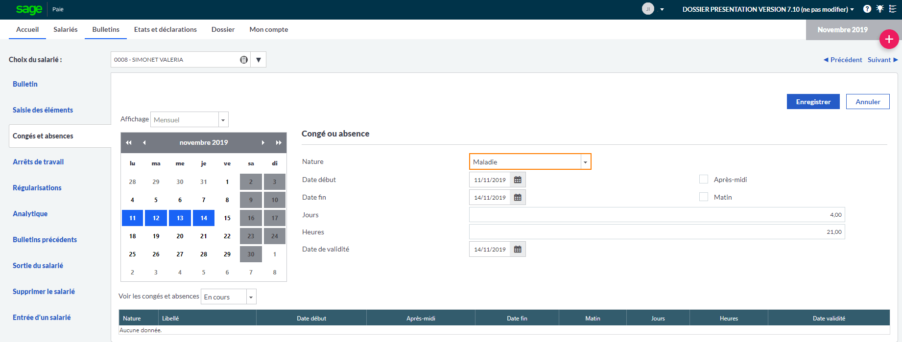Go to previous month in calendar
Image resolution: width=902 pixels, height=342 pixels.
pos(144,142)
